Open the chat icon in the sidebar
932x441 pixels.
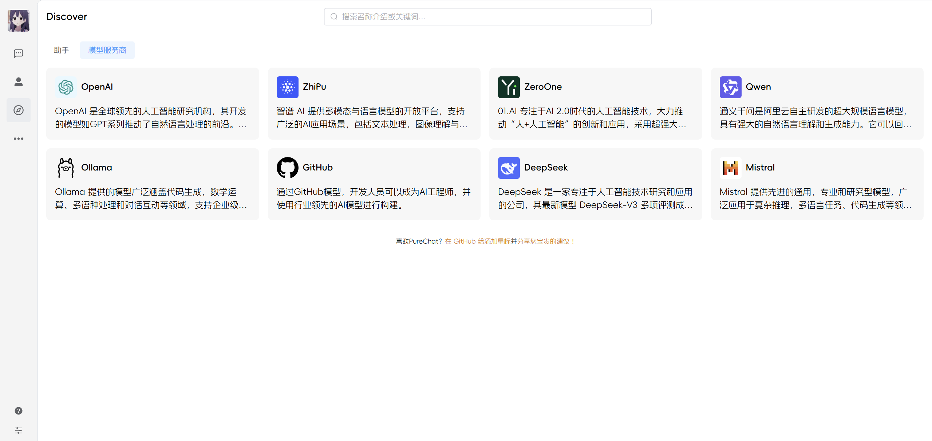tap(19, 53)
